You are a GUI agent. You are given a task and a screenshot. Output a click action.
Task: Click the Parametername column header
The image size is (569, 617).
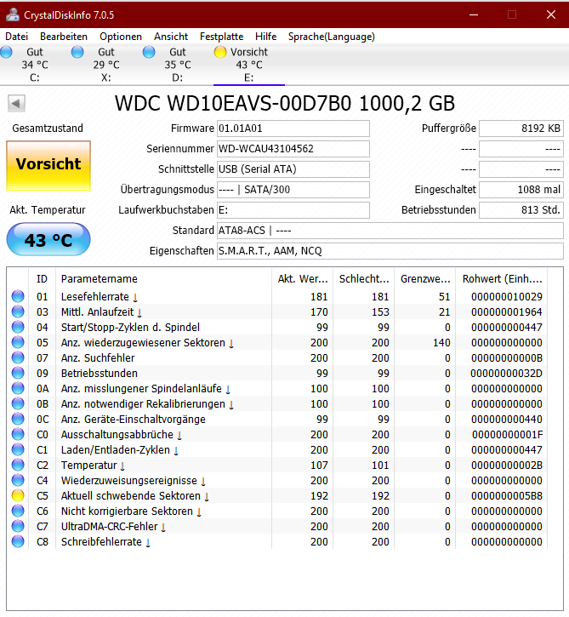163,279
